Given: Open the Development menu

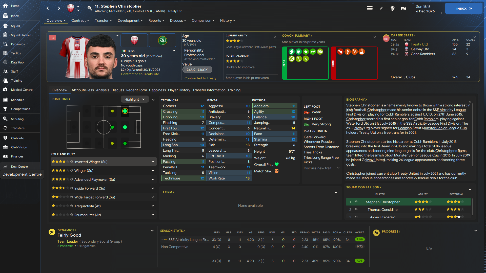Looking at the screenshot, I should coord(130,20).
